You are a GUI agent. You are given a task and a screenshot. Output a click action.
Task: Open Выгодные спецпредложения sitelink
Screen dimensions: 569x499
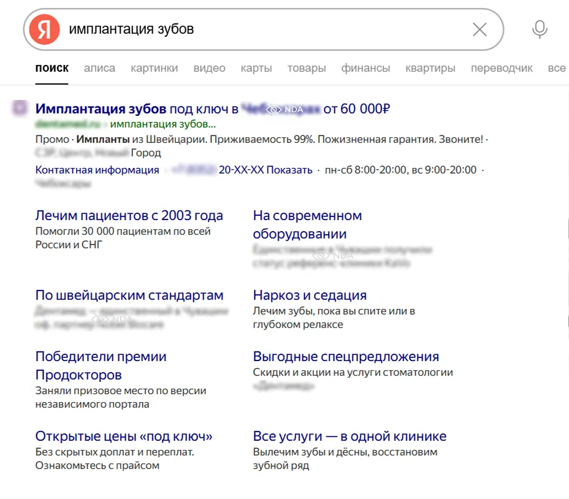pyautogui.click(x=346, y=356)
